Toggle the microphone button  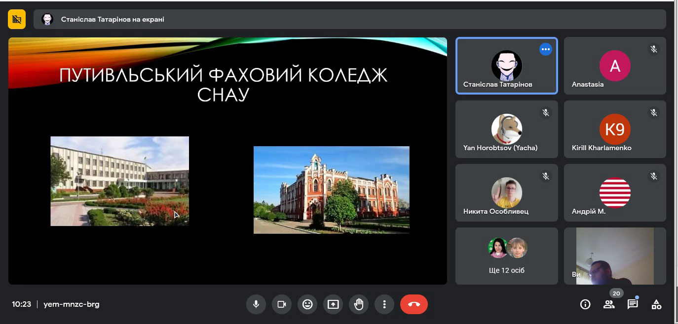(x=256, y=304)
